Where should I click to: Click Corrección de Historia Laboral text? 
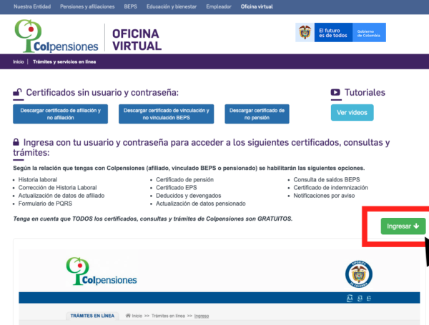[57, 188]
